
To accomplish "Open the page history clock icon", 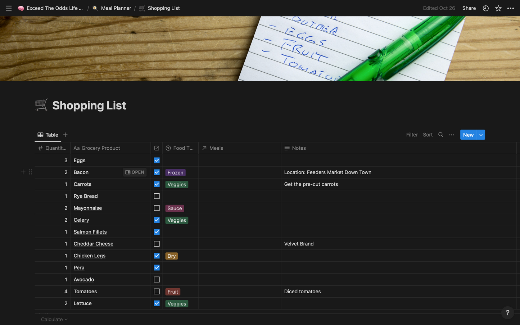I will (485, 8).
